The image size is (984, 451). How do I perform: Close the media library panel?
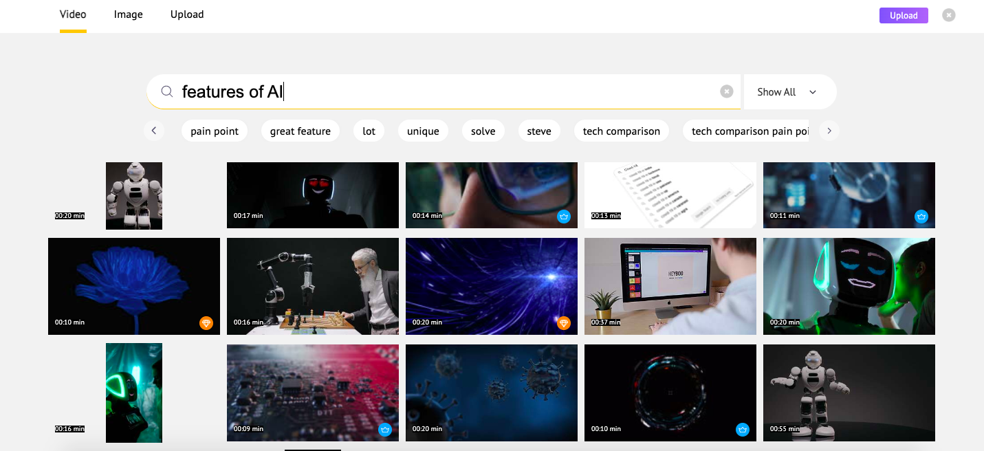click(949, 15)
